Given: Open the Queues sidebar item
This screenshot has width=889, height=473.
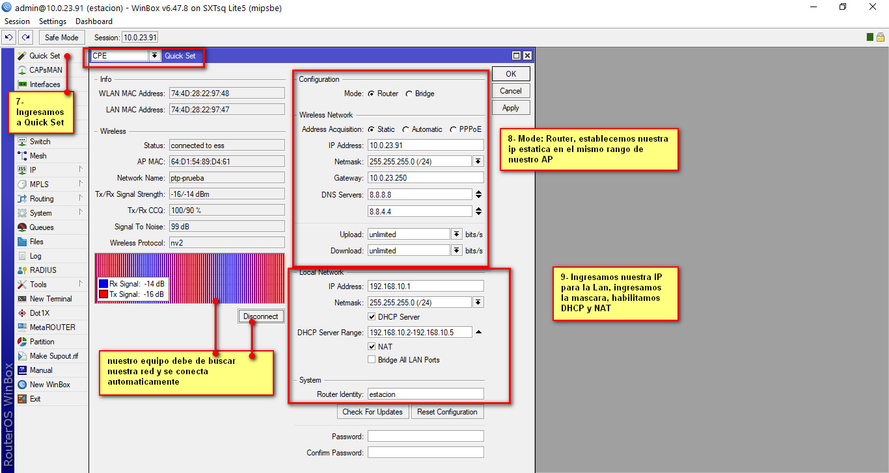Looking at the screenshot, I should tap(42, 227).
